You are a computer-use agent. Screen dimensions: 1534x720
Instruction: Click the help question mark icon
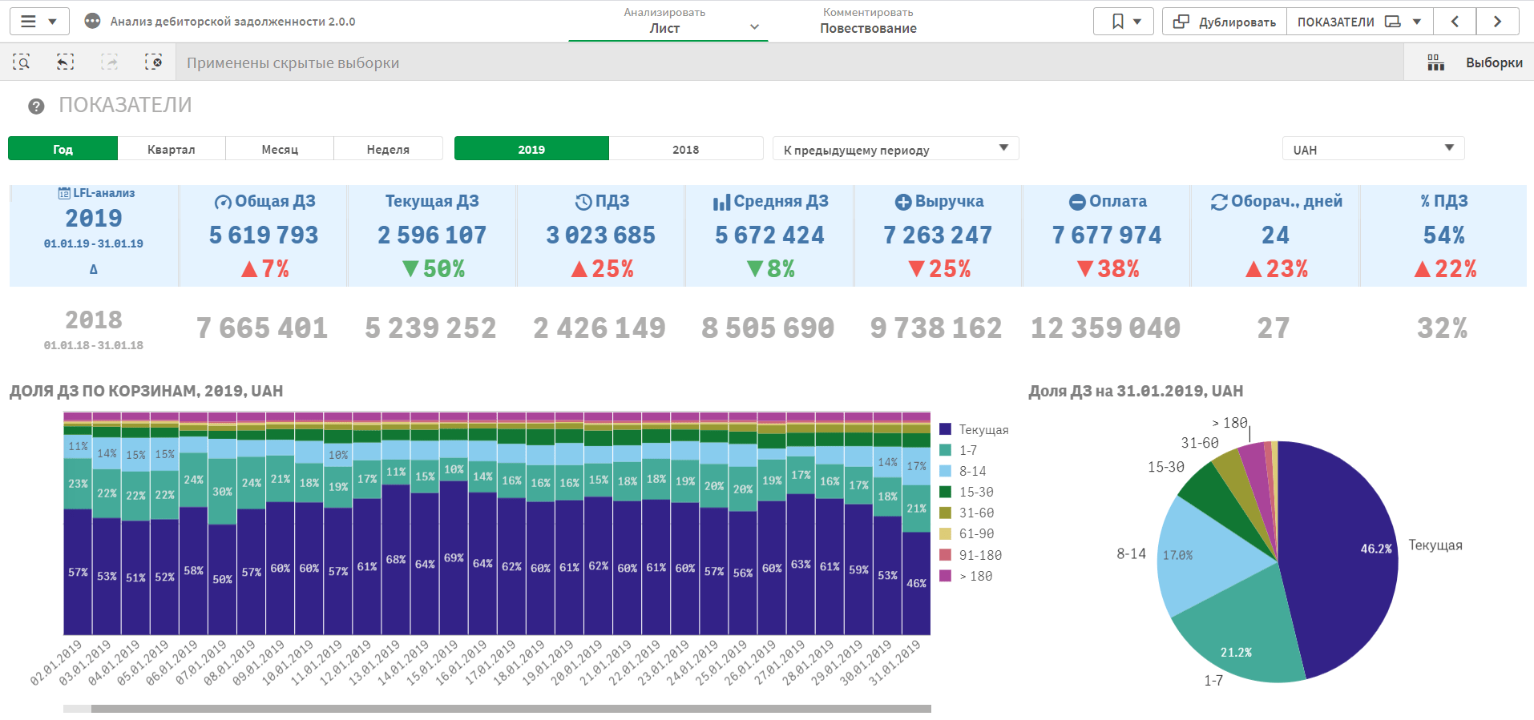(36, 107)
